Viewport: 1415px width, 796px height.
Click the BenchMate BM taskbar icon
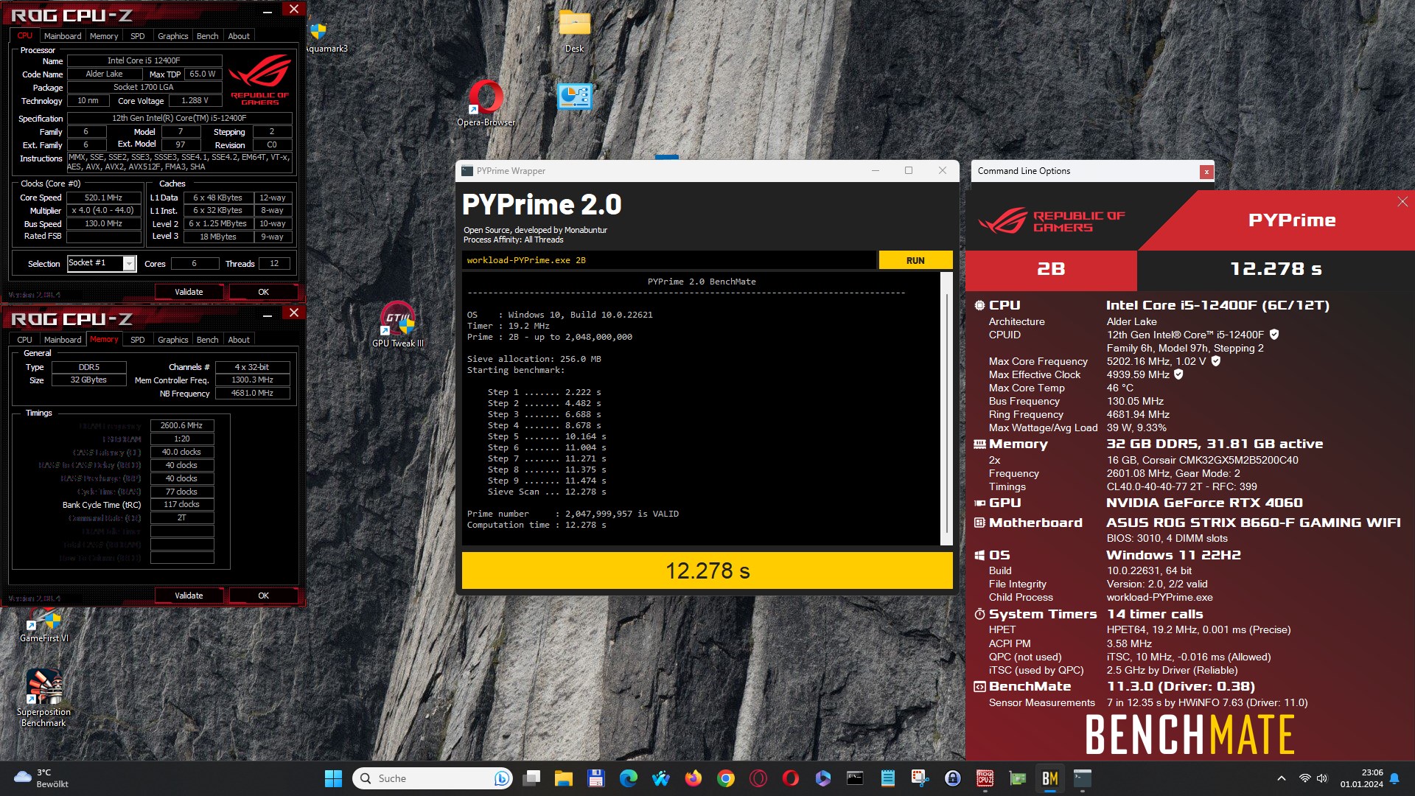click(x=1050, y=778)
